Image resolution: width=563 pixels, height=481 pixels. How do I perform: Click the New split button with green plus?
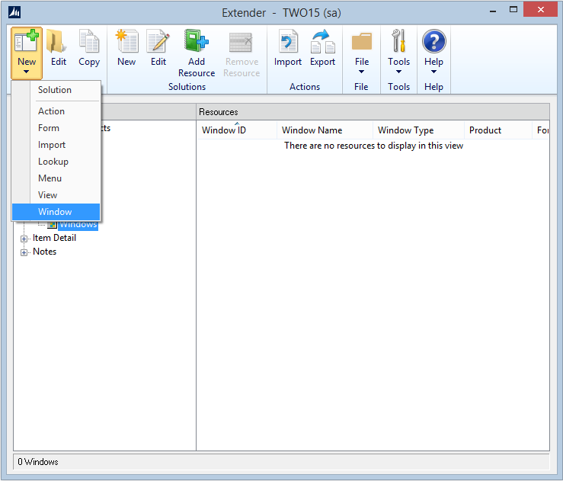[27, 53]
